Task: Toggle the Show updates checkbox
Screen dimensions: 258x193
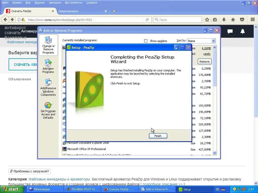Action: (146, 41)
